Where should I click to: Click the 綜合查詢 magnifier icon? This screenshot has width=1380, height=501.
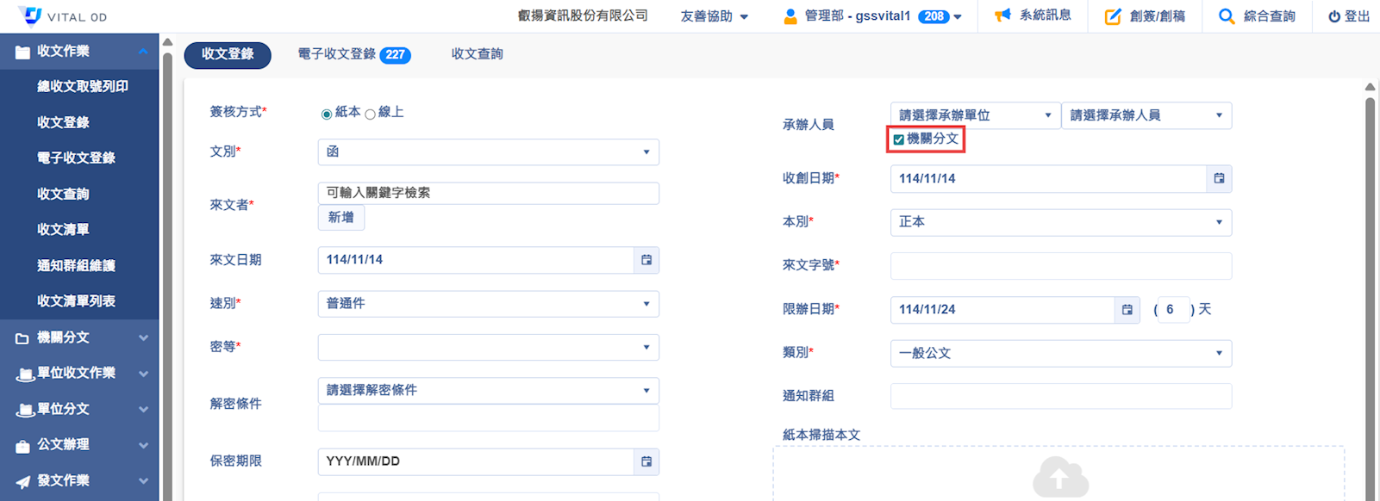pos(1227,16)
